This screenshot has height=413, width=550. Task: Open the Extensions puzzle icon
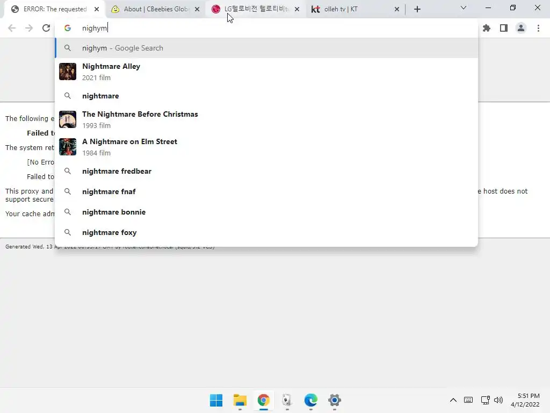click(x=487, y=28)
